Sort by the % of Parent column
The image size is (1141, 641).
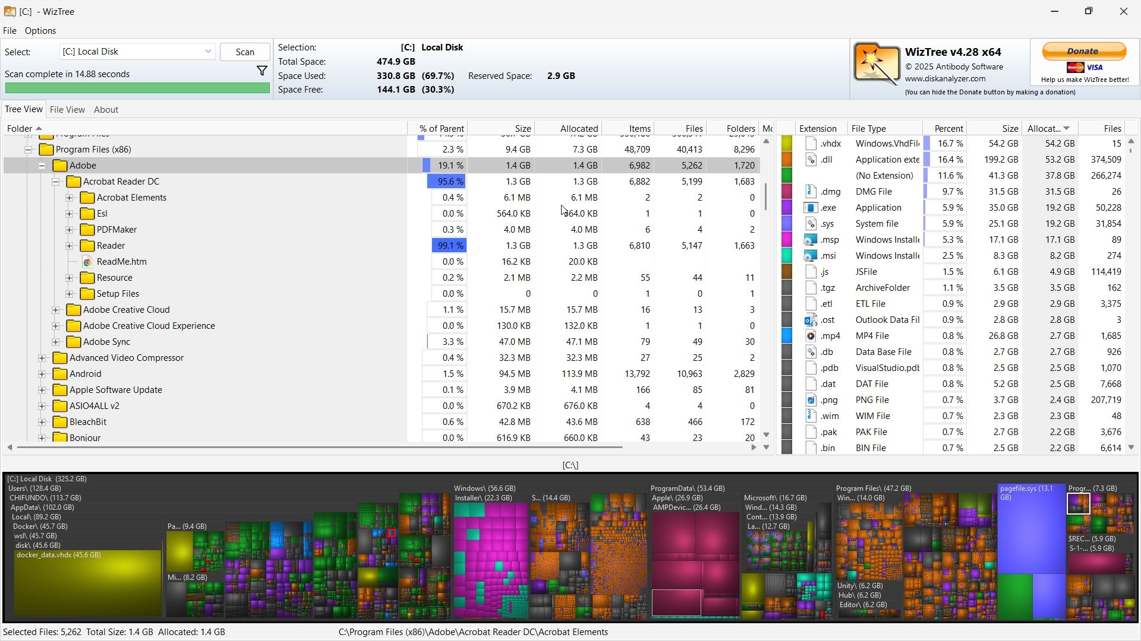[438, 129]
